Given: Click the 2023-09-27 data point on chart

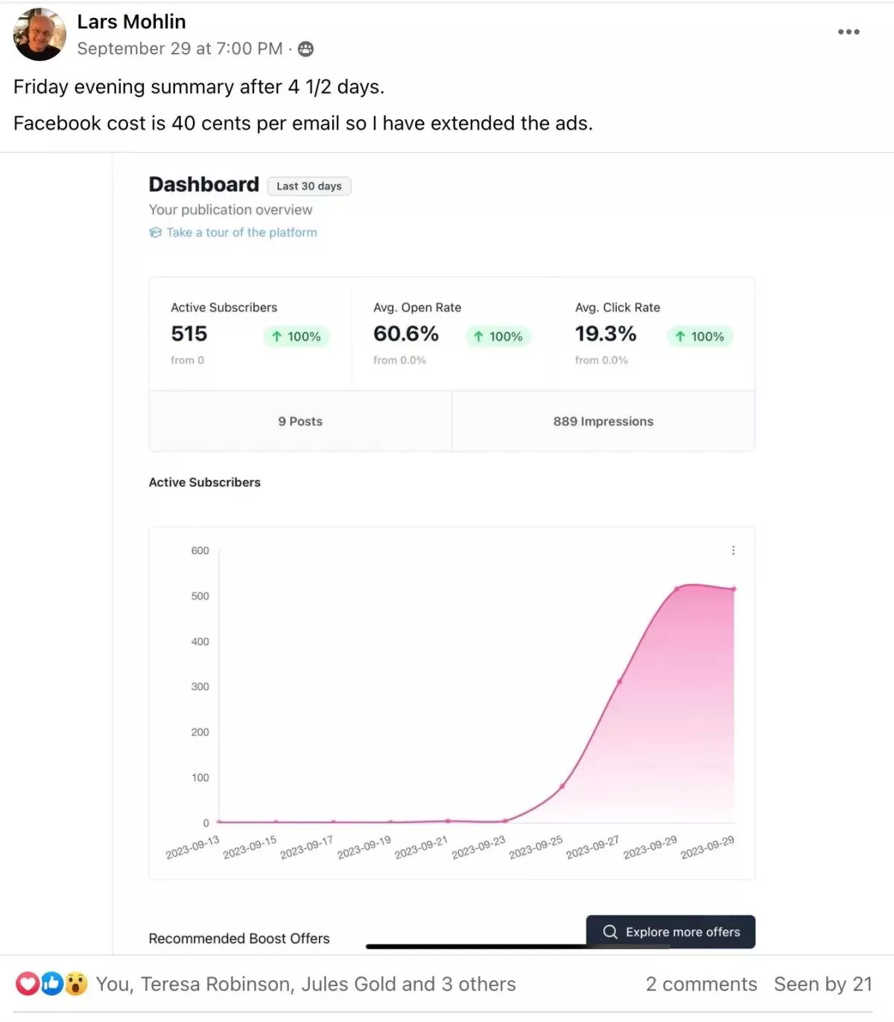Looking at the screenshot, I should pos(619,682).
